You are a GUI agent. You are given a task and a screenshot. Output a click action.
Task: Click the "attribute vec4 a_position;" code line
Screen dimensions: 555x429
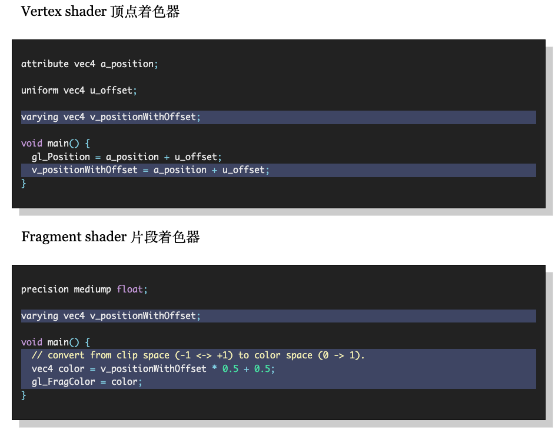coord(89,64)
